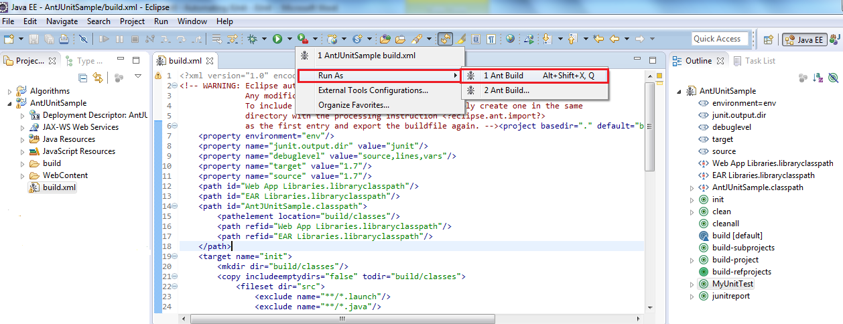Click the Skip All Breakpoints icon
The height and width of the screenshot is (324, 843).
(83, 39)
